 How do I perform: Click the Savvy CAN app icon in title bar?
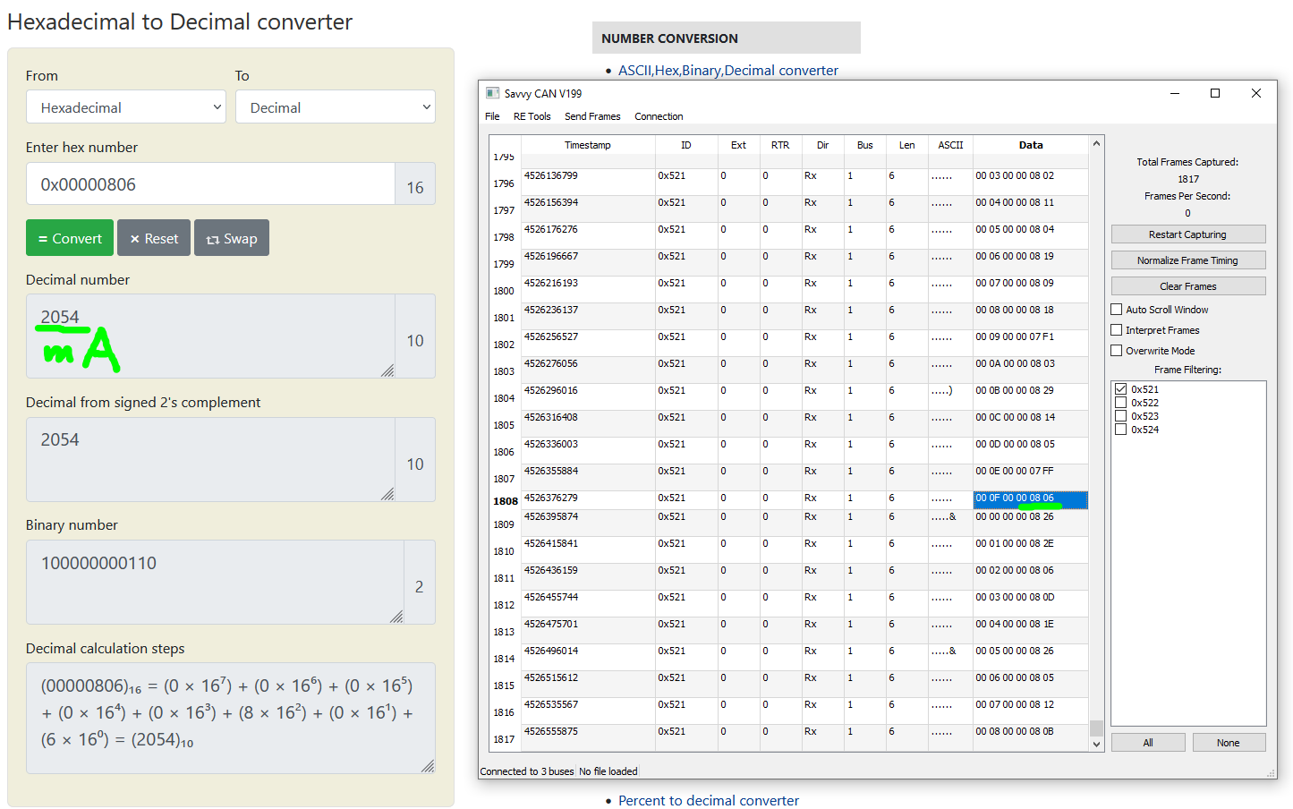point(492,93)
